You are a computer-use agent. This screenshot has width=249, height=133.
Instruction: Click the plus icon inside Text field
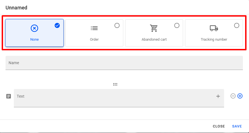tap(218, 96)
